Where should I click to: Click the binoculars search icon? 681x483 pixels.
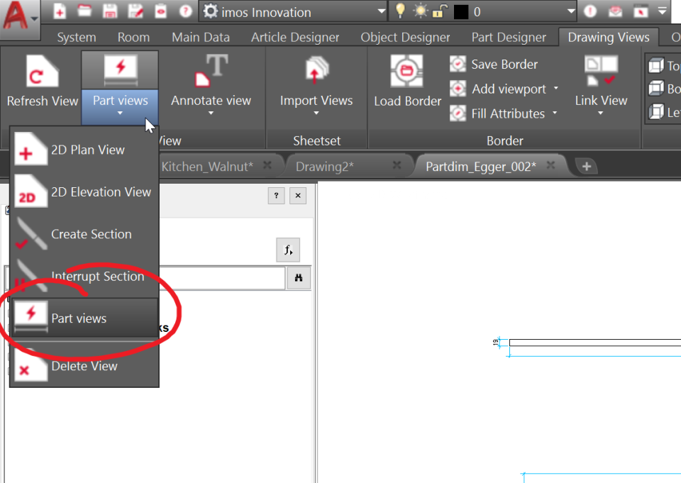pyautogui.click(x=298, y=278)
